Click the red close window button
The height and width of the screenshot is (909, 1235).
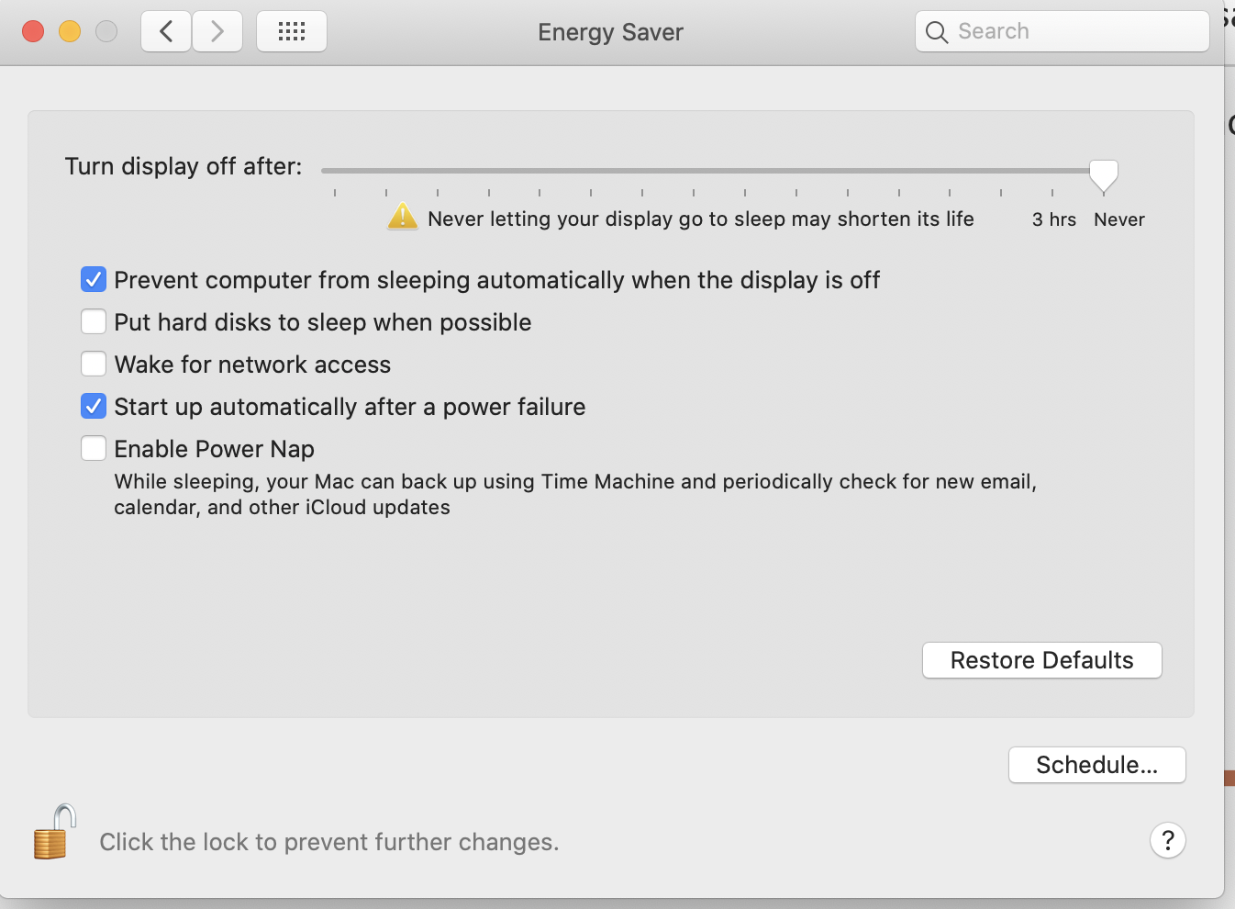33,32
